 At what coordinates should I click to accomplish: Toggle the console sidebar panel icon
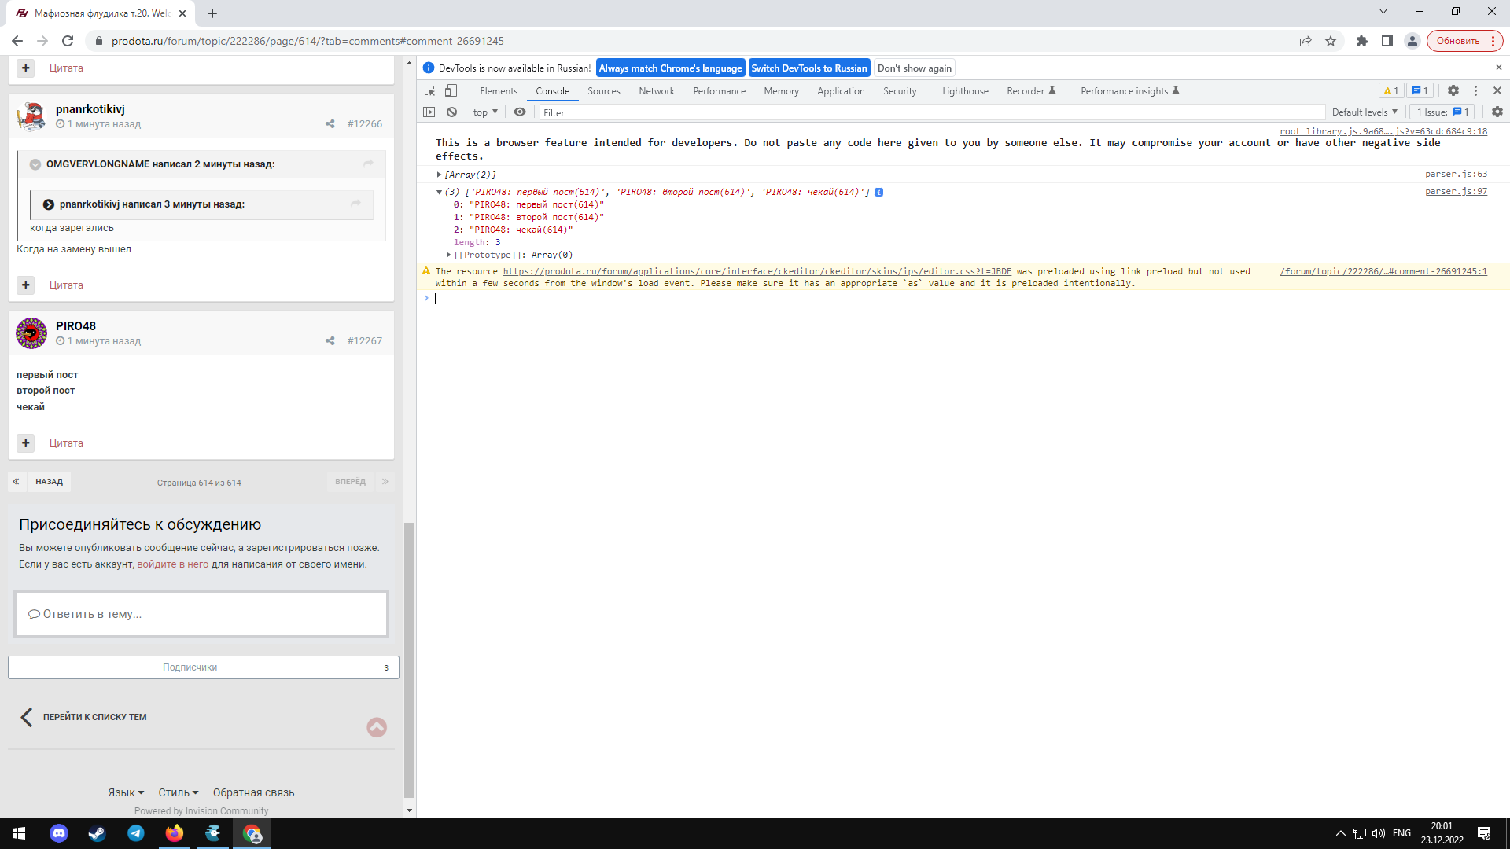(429, 112)
